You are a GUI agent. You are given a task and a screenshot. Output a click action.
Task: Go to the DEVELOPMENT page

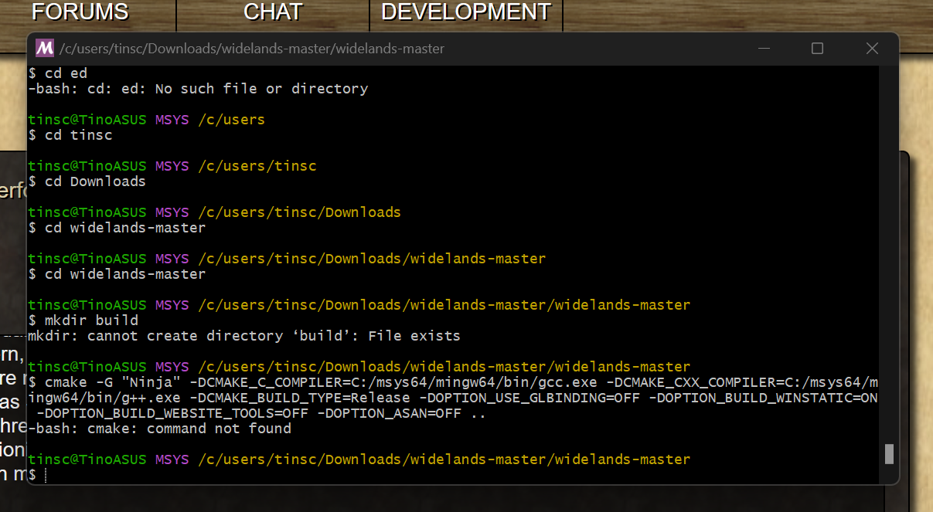(465, 12)
